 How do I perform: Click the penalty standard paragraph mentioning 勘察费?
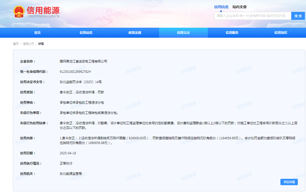pyautogui.click(x=179, y=126)
